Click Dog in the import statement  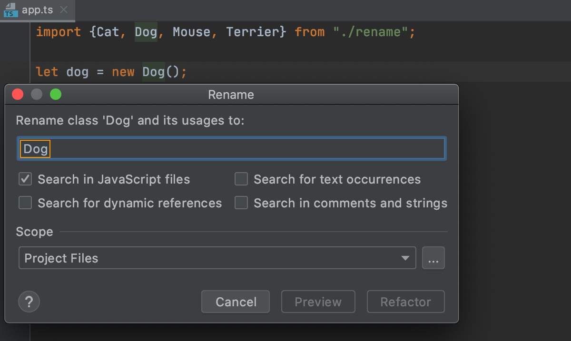[x=146, y=32]
